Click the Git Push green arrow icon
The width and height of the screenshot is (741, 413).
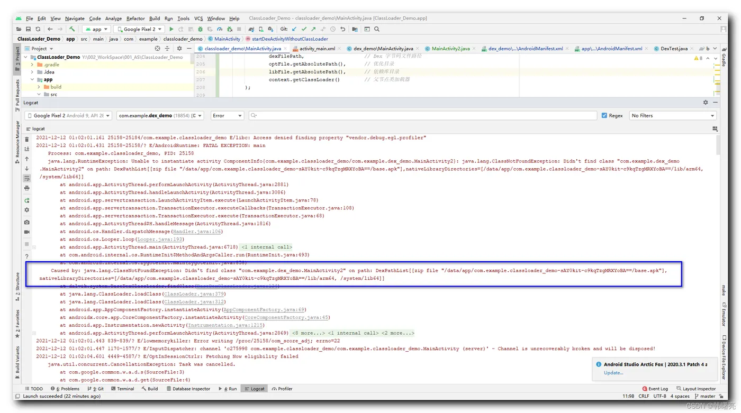click(x=313, y=29)
